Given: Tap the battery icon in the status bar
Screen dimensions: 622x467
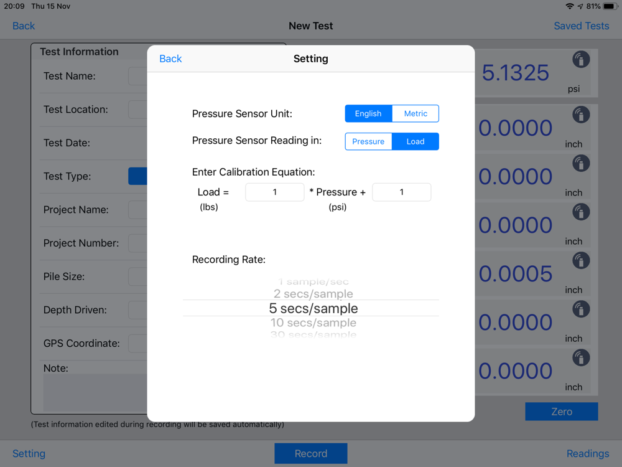Looking at the screenshot, I should point(611,6).
